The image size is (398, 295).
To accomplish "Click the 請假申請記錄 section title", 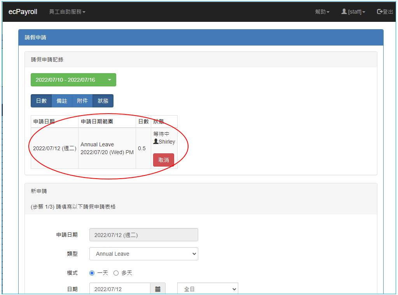I will (47, 60).
